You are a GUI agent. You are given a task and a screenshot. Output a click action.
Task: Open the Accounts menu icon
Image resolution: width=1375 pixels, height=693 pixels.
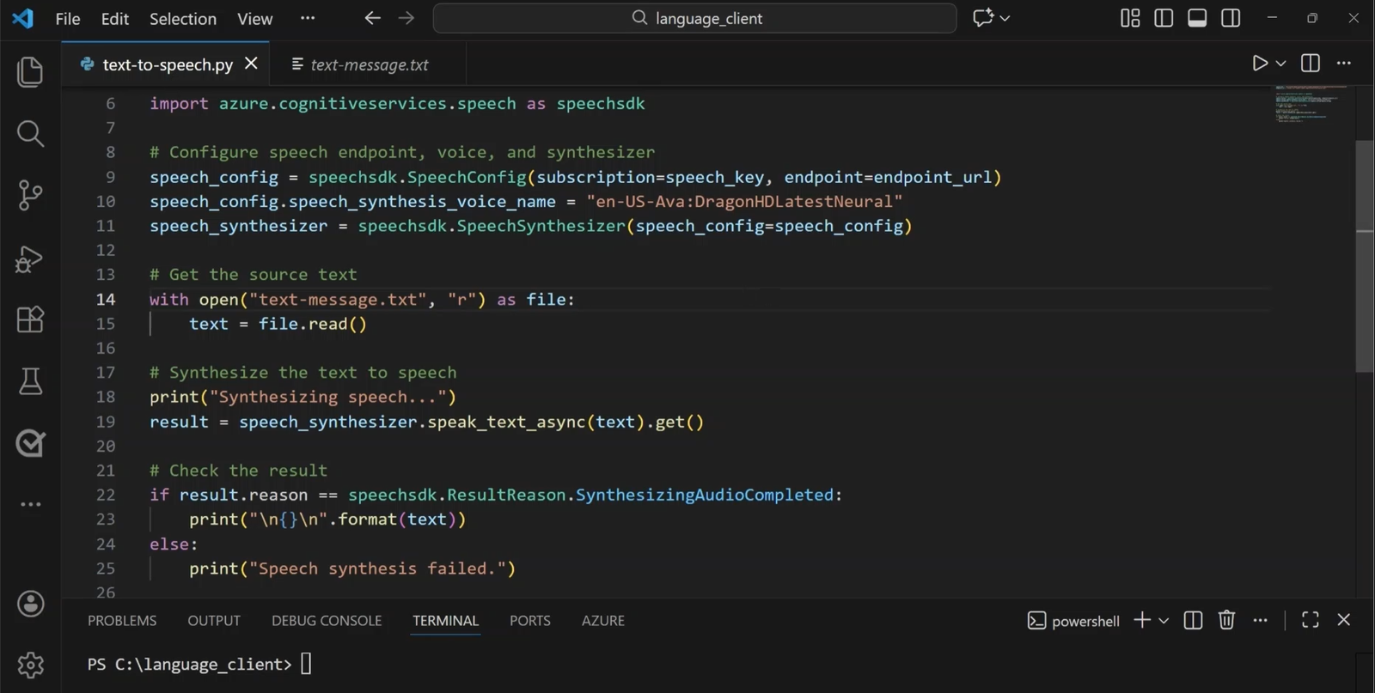pyautogui.click(x=30, y=604)
